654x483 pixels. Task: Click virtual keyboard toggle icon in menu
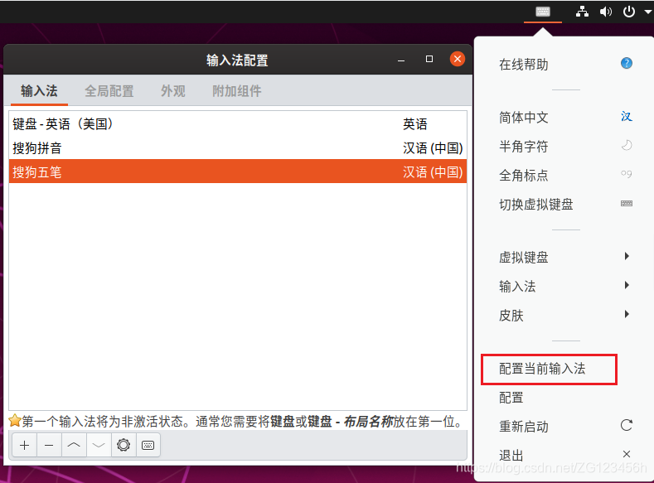pyautogui.click(x=627, y=203)
